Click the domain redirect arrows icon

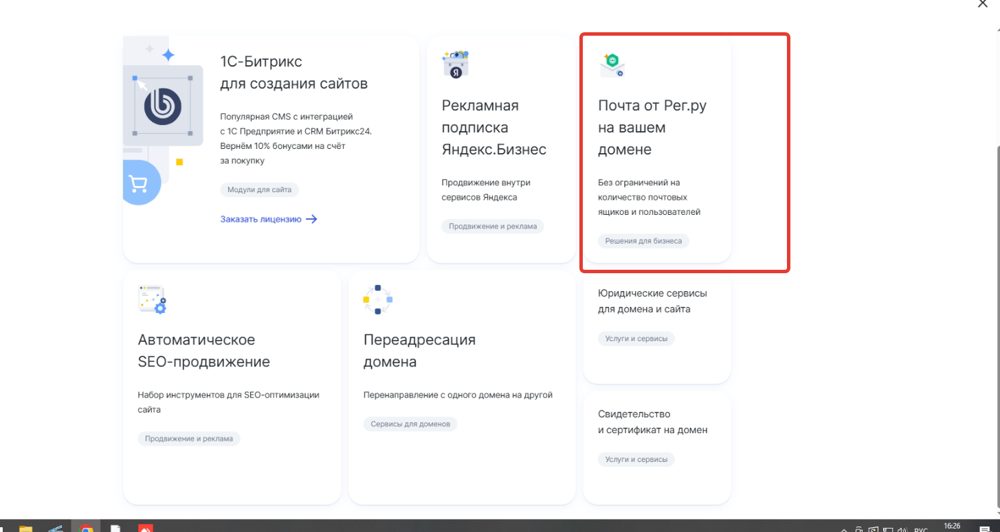(x=377, y=299)
